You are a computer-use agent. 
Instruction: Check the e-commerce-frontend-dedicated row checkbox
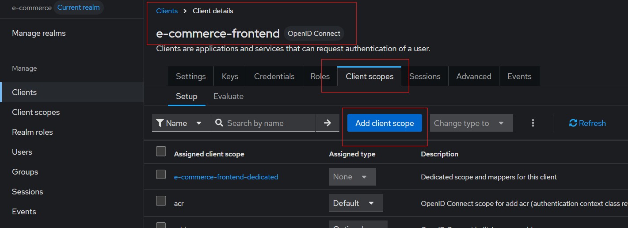tap(161, 175)
